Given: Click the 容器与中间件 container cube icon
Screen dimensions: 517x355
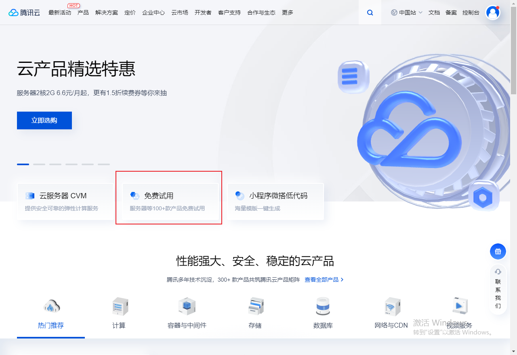Looking at the screenshot, I should pyautogui.click(x=187, y=306).
